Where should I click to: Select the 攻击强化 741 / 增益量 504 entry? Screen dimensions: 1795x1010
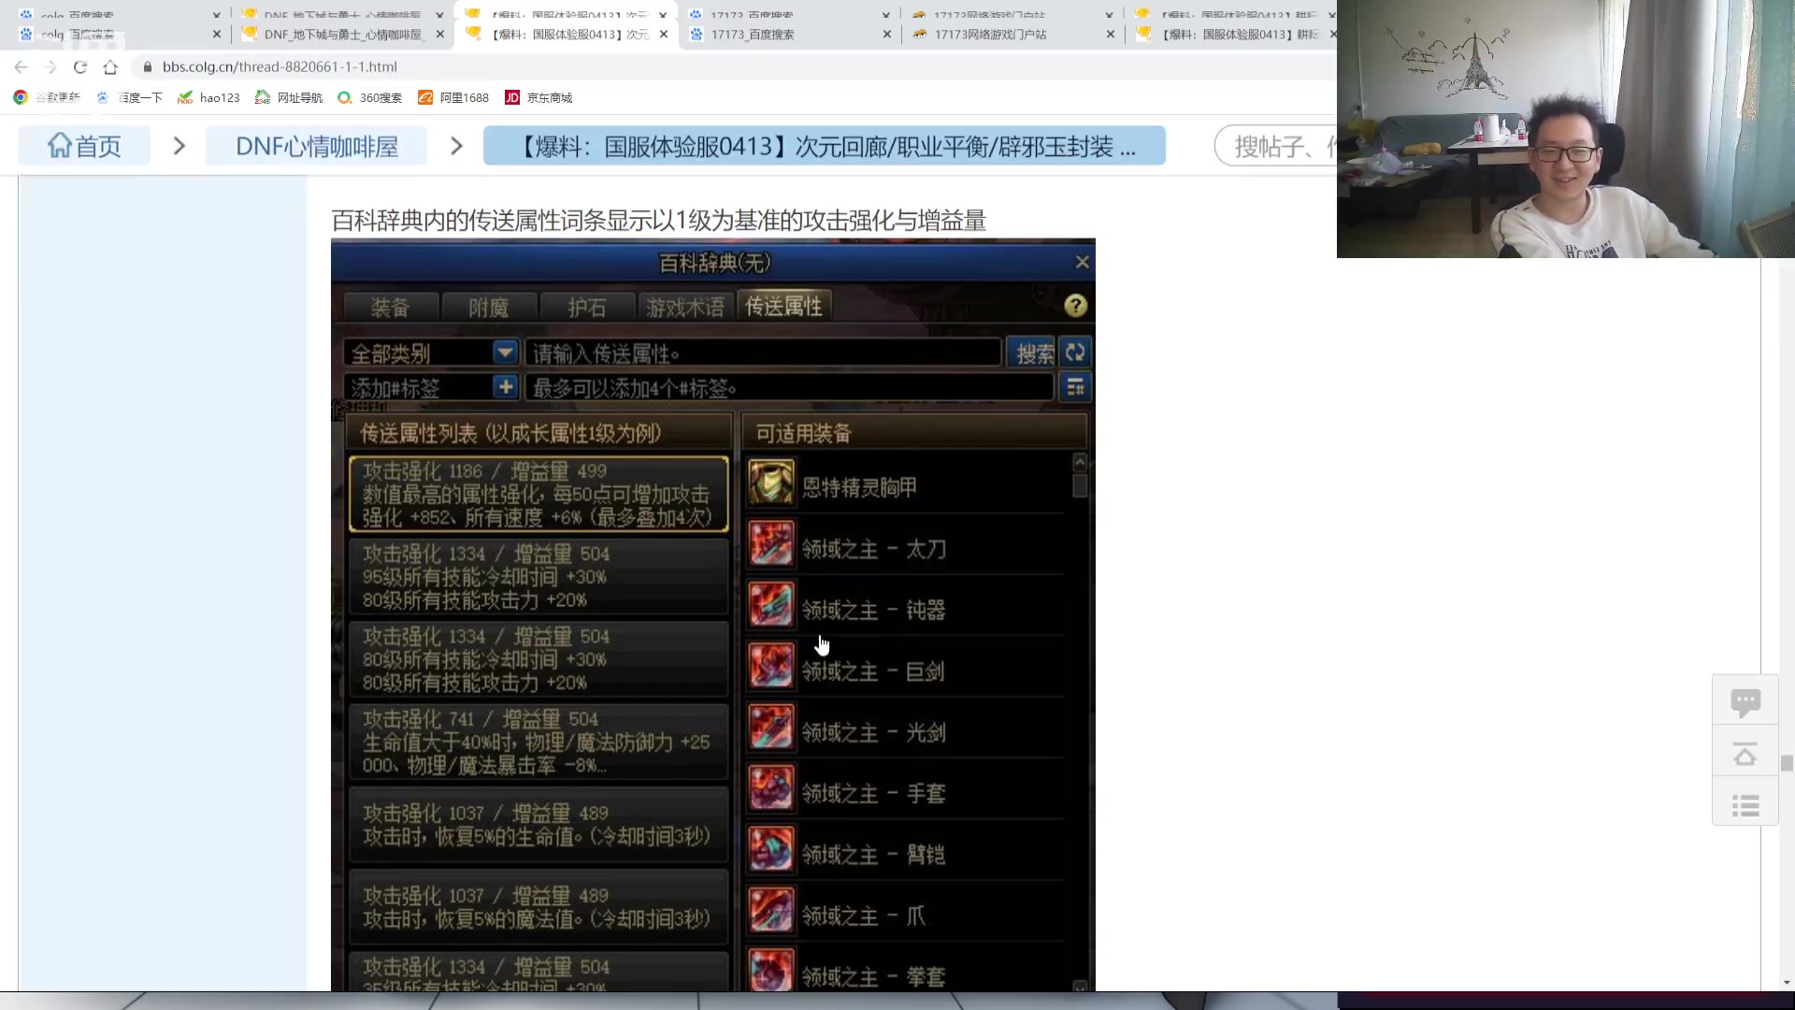(538, 742)
